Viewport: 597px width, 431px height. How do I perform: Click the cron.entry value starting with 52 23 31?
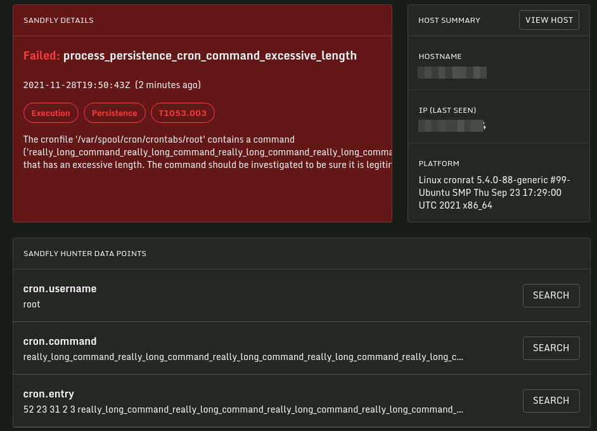click(243, 409)
